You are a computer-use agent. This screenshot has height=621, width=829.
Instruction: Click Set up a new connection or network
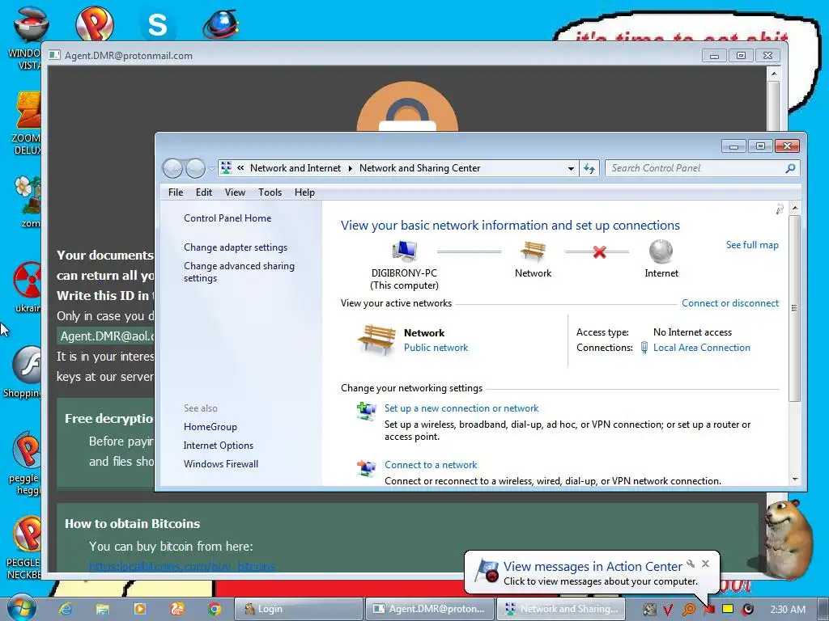pos(461,408)
